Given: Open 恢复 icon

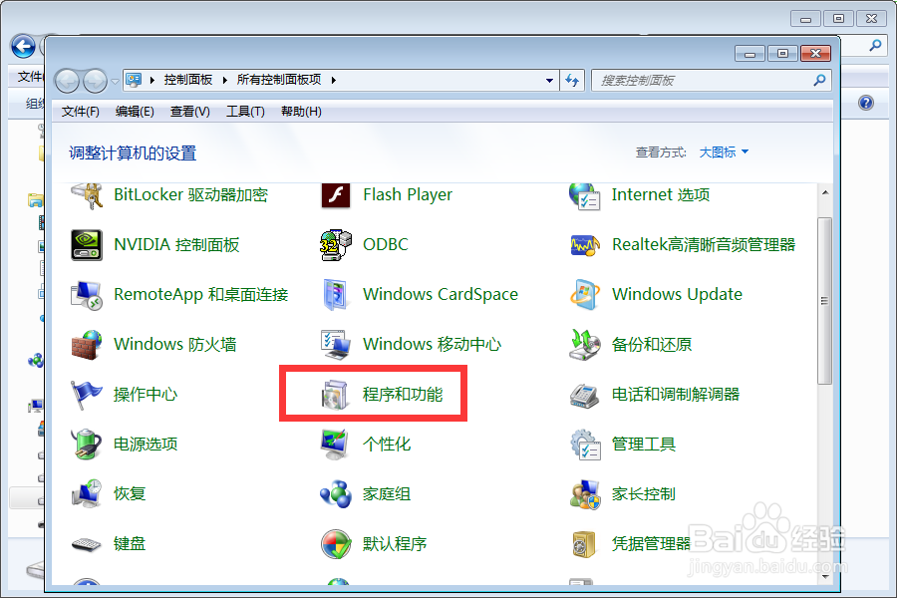Looking at the screenshot, I should [87, 494].
